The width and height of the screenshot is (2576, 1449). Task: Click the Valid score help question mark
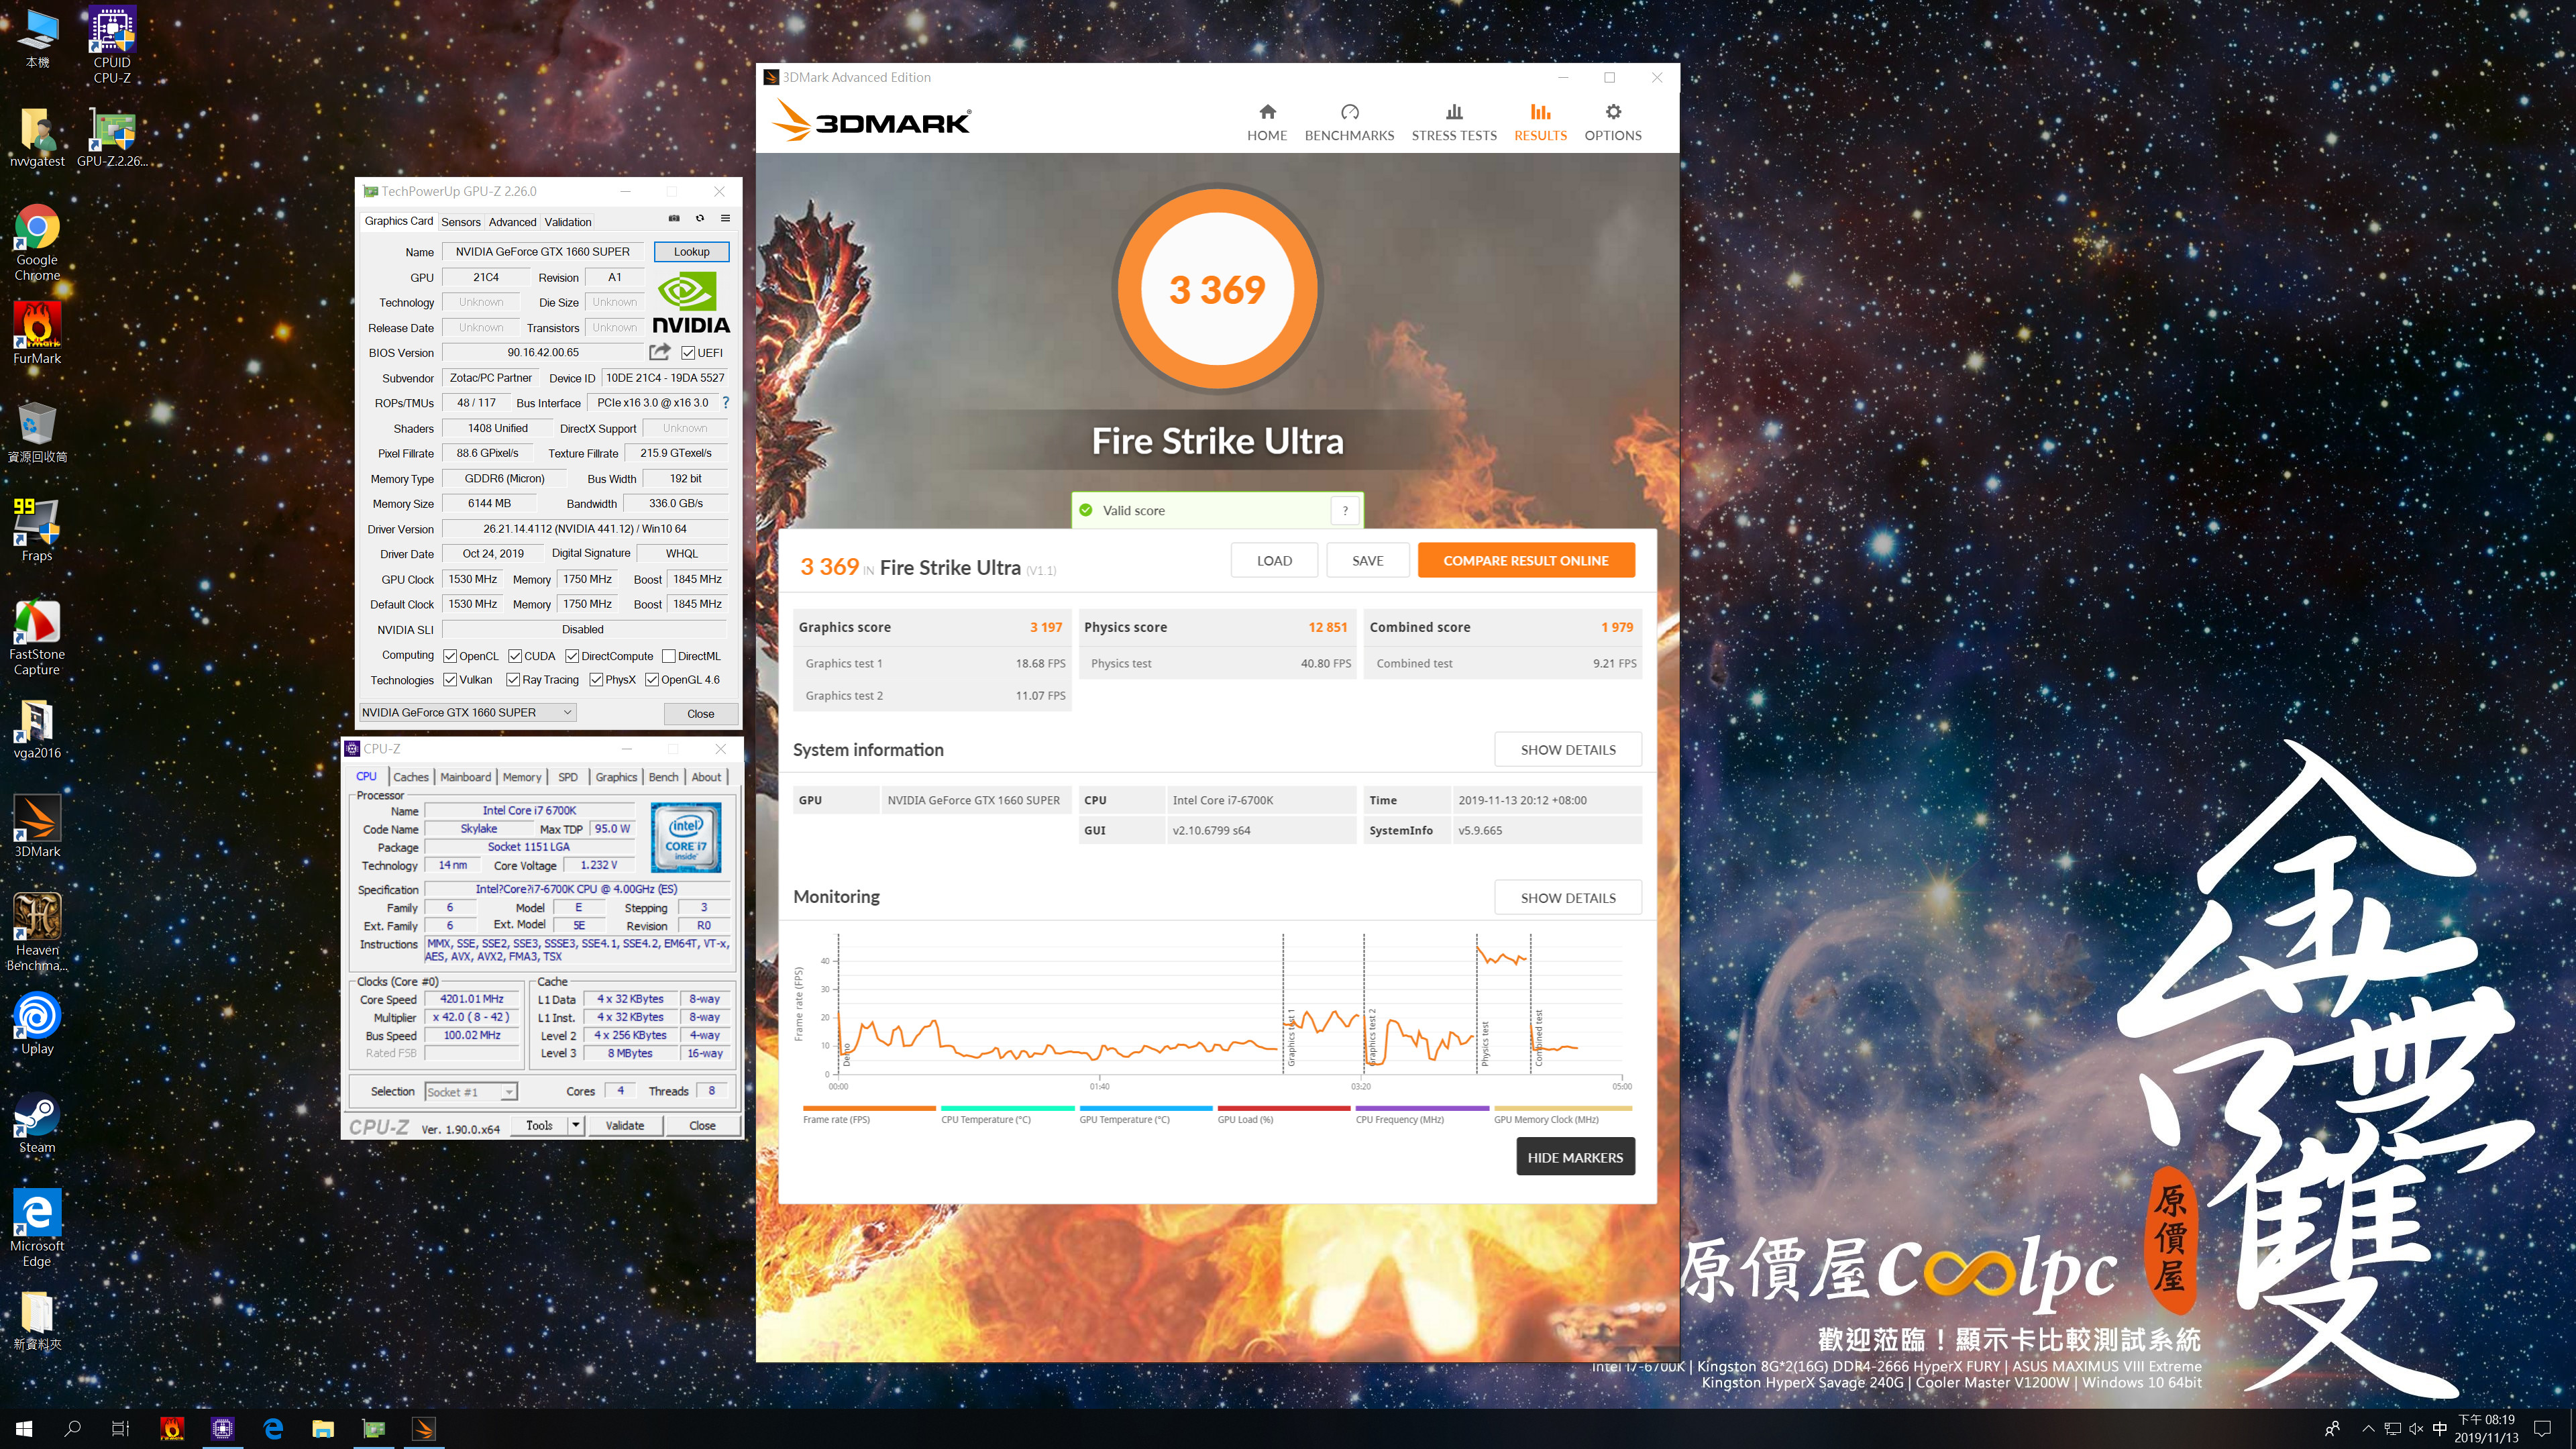(x=1345, y=510)
